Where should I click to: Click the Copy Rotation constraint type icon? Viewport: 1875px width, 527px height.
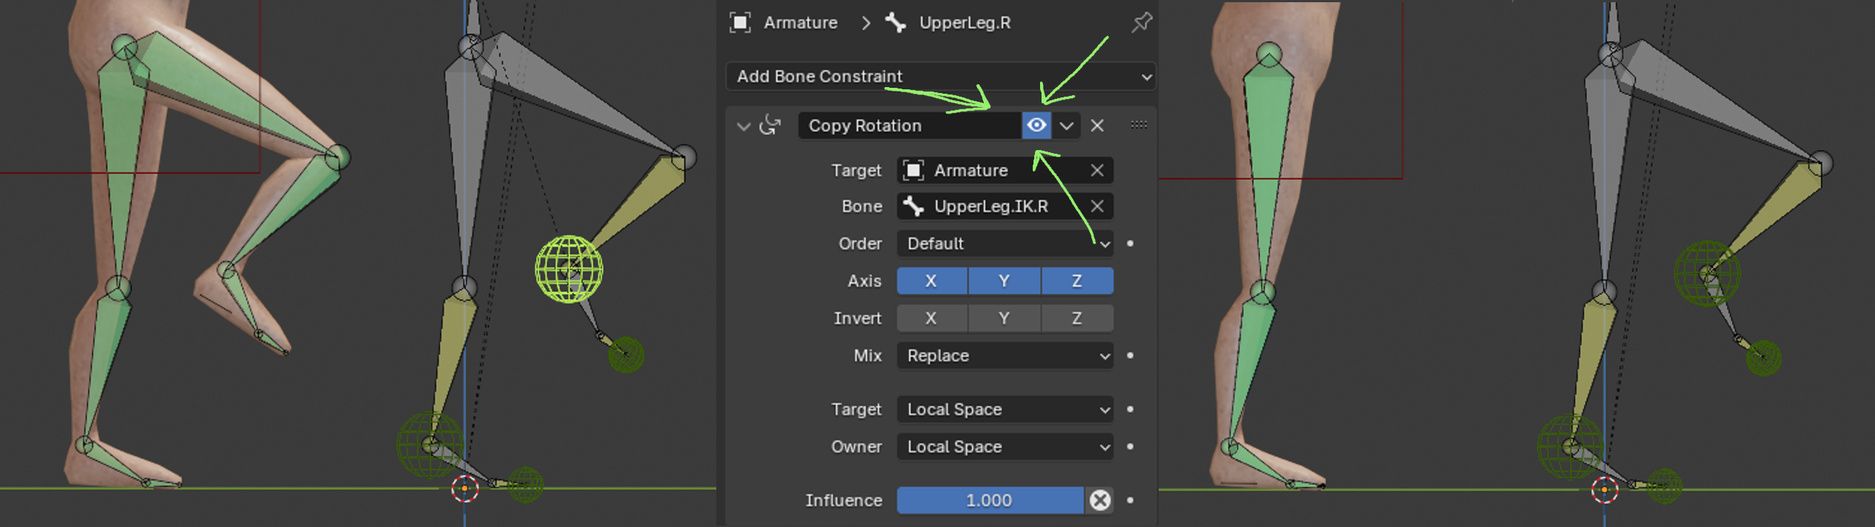771,125
